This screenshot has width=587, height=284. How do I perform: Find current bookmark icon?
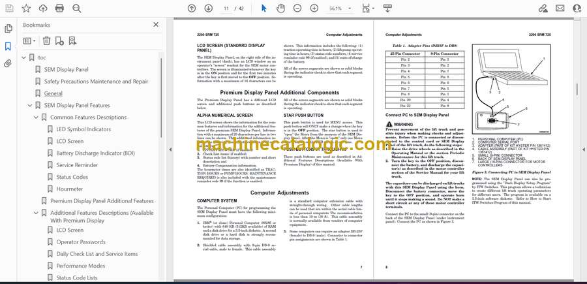point(72,41)
